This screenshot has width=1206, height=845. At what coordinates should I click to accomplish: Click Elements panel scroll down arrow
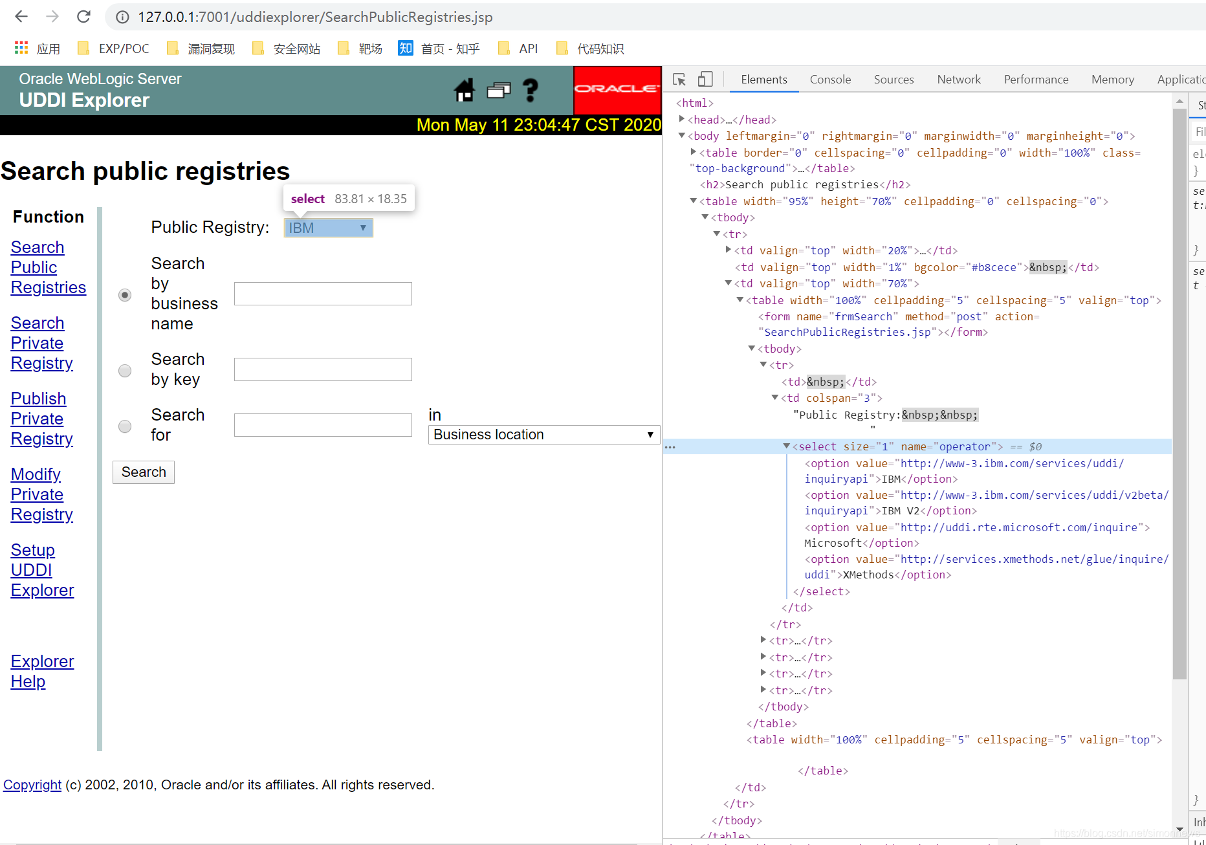[x=1179, y=829]
